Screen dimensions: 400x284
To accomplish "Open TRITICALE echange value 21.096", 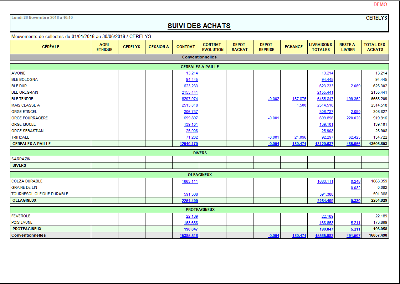I will pyautogui.click(x=300, y=137).
